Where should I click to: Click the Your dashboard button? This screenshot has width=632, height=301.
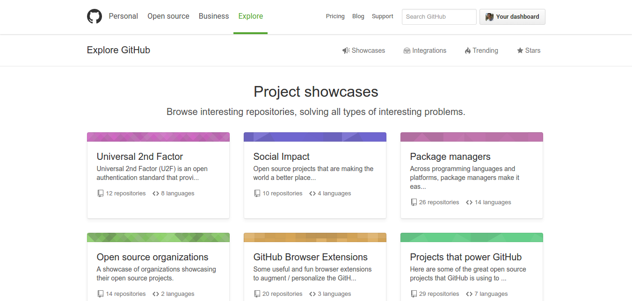click(x=512, y=17)
